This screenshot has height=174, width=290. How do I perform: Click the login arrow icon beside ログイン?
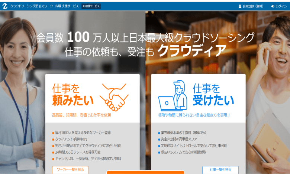pos(273,6)
